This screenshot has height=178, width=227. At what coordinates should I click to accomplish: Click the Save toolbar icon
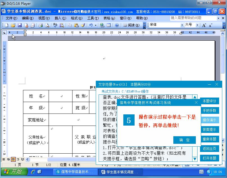click(20, 25)
